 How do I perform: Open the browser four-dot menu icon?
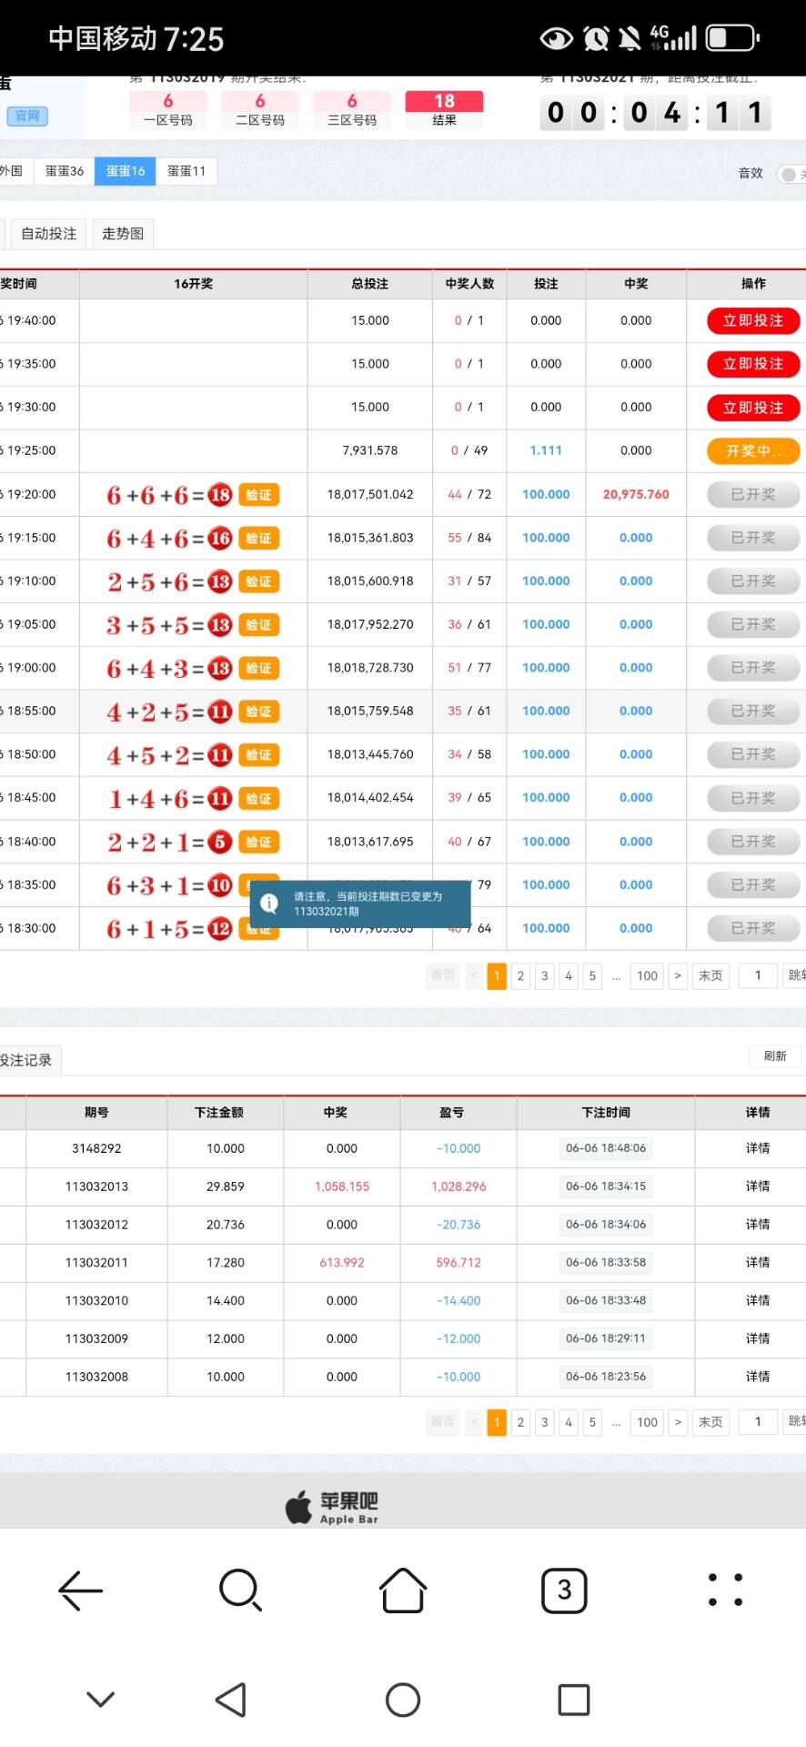click(725, 1590)
